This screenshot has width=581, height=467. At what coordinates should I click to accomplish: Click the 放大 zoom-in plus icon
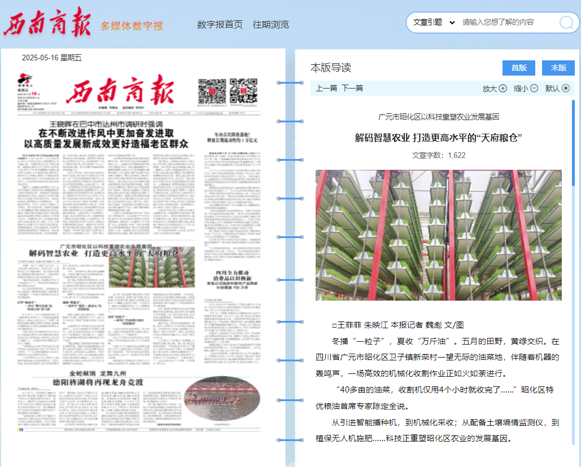[503, 89]
